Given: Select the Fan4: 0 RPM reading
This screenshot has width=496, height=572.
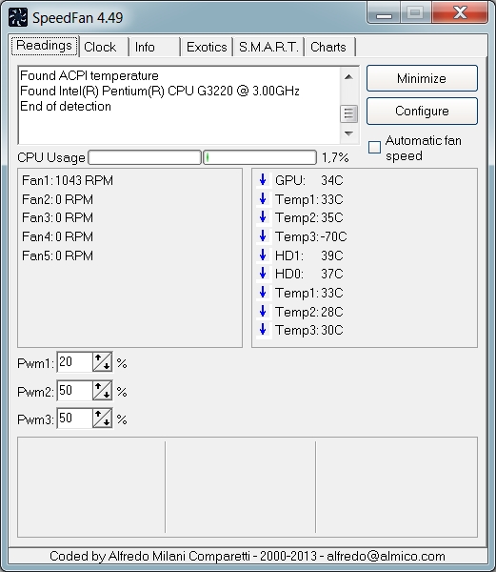Looking at the screenshot, I should (x=57, y=236).
